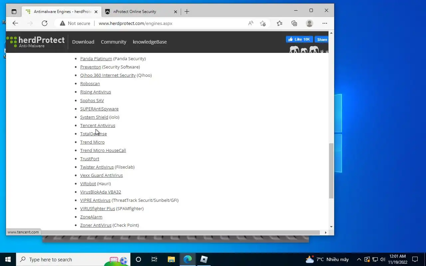Open the browser profile icon
This screenshot has height=266, width=426.
click(310, 23)
